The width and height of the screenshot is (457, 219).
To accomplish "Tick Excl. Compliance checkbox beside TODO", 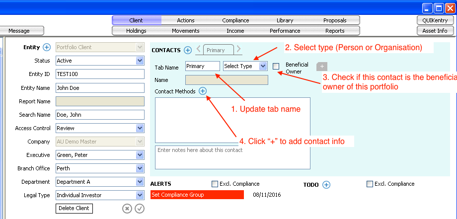I will click(x=370, y=184).
